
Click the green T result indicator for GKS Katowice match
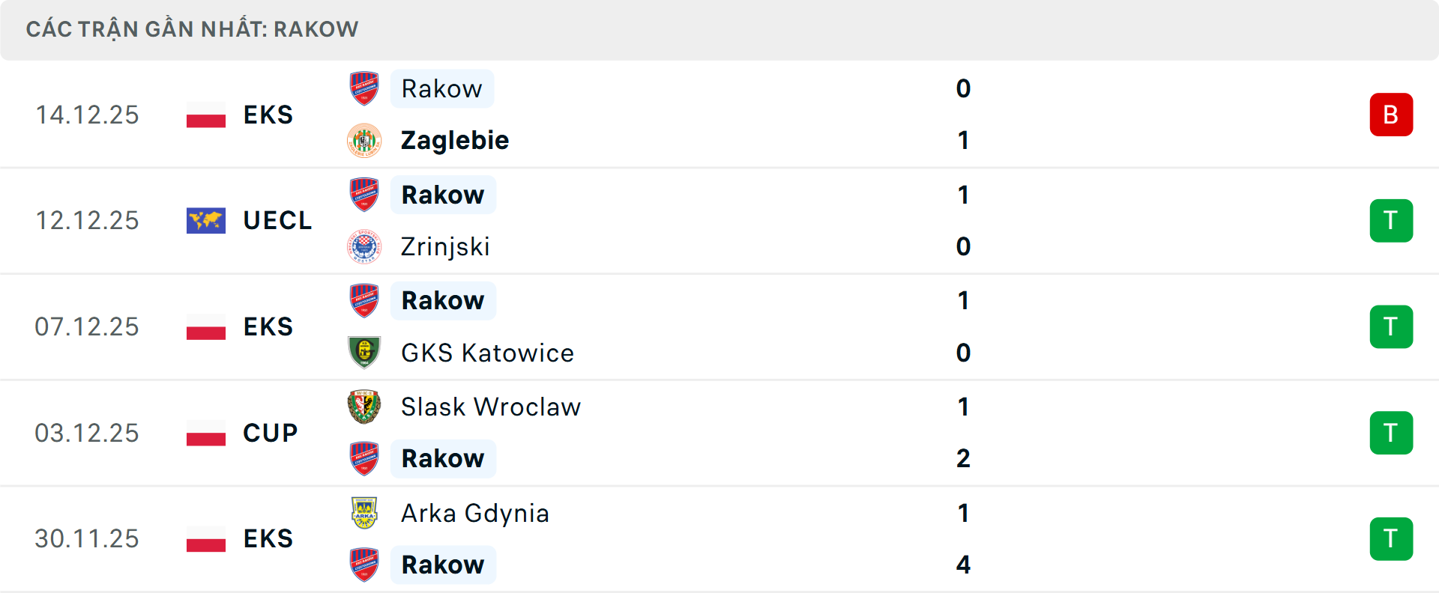[1392, 326]
